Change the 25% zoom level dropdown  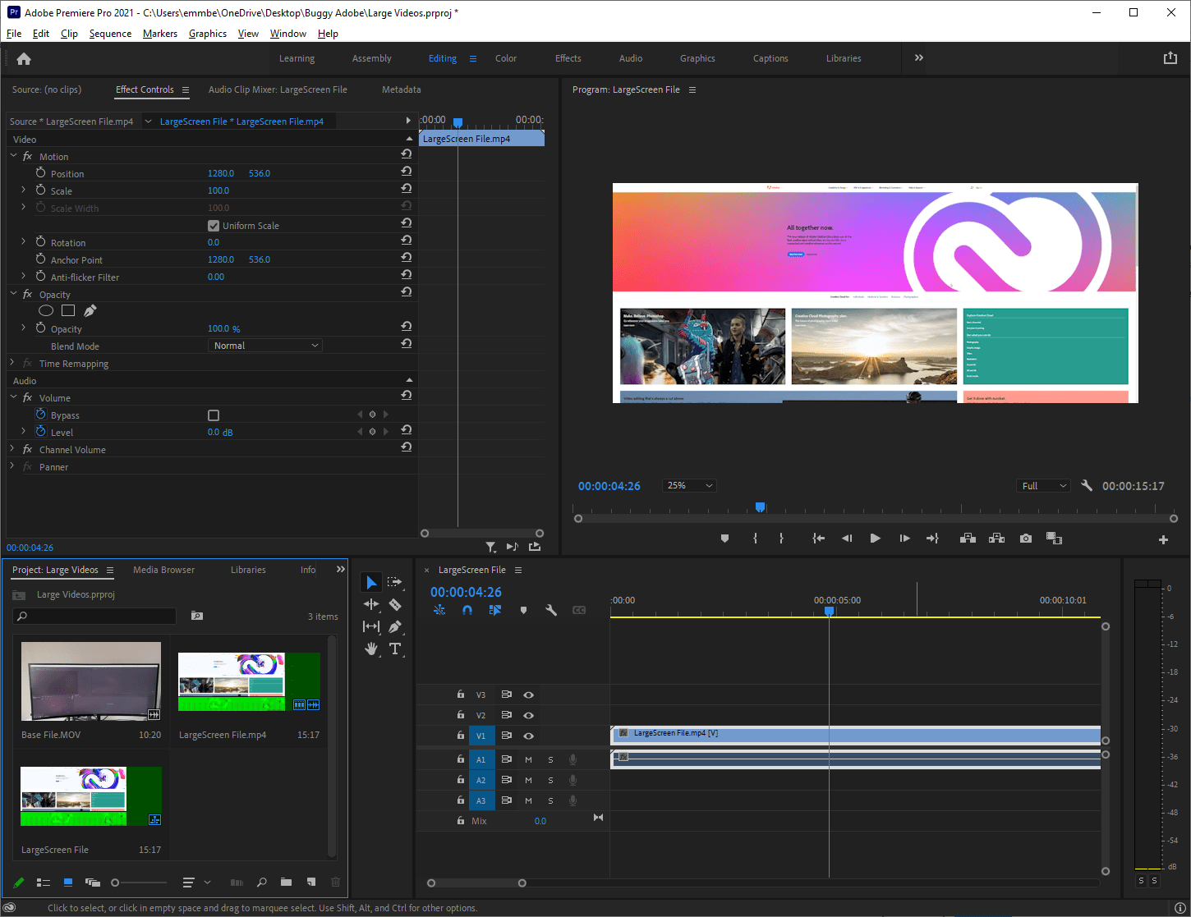(689, 485)
